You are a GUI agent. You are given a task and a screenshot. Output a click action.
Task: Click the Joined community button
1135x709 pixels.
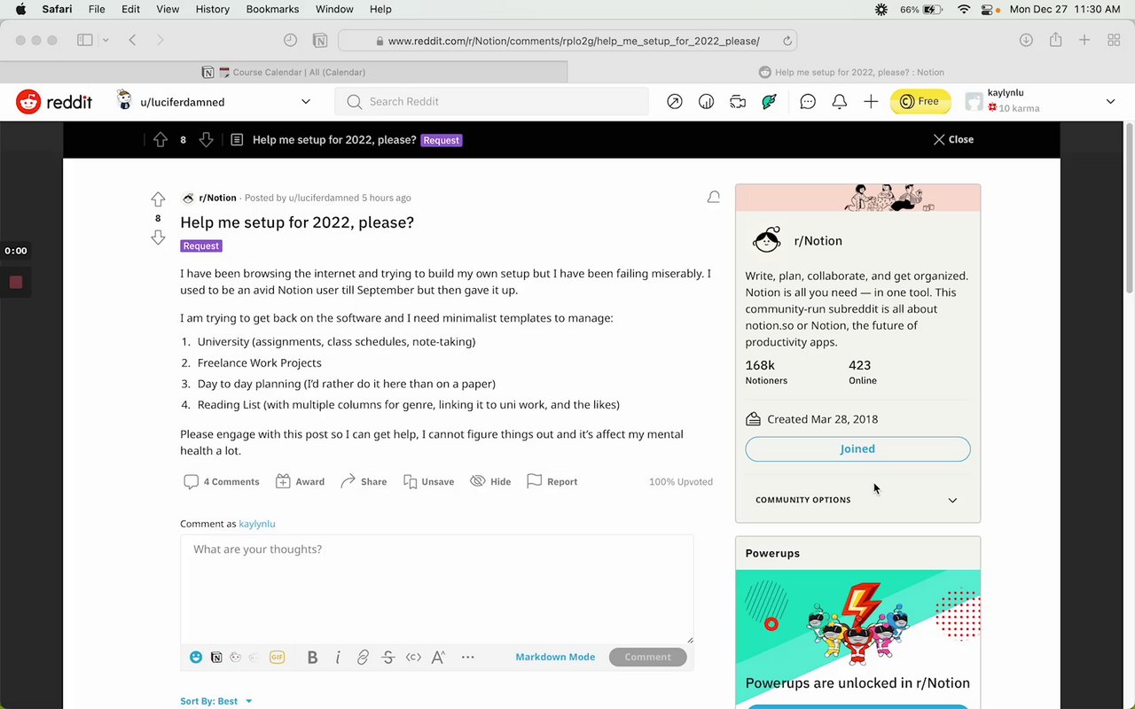[x=857, y=448]
